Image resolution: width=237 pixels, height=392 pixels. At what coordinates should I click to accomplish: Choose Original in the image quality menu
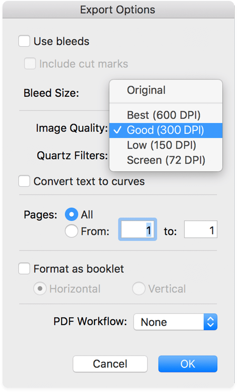(166, 90)
